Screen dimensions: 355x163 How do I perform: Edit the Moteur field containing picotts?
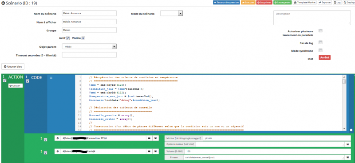pos(276,138)
